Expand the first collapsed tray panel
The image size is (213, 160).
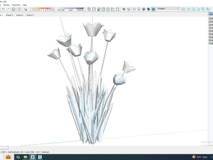tap(211, 18)
